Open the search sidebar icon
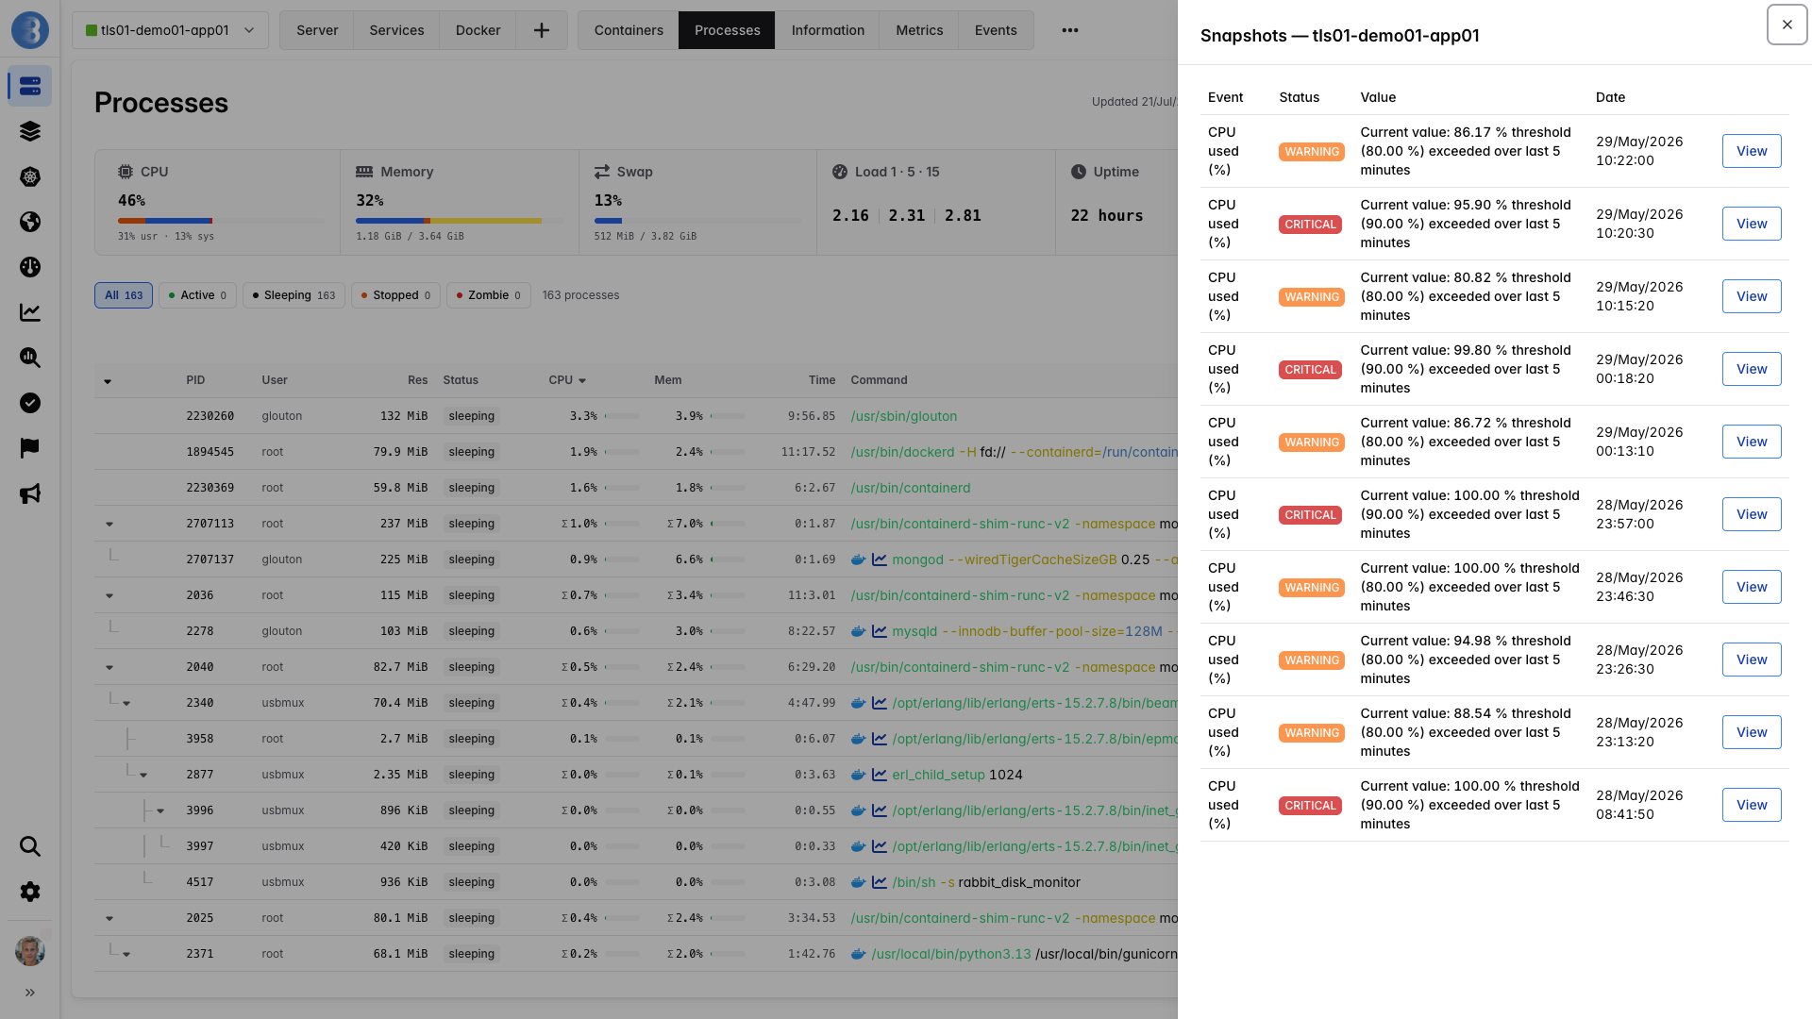The width and height of the screenshot is (1812, 1019). (30, 846)
